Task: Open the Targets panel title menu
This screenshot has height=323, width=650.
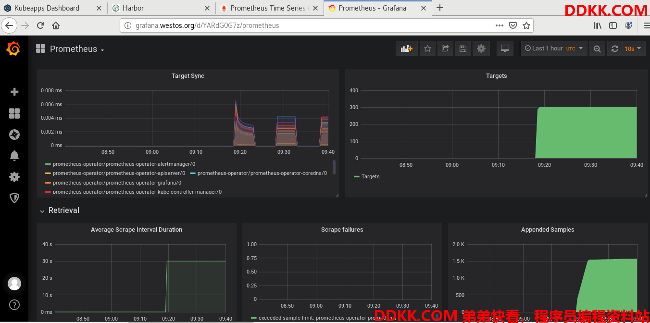Action: point(496,76)
